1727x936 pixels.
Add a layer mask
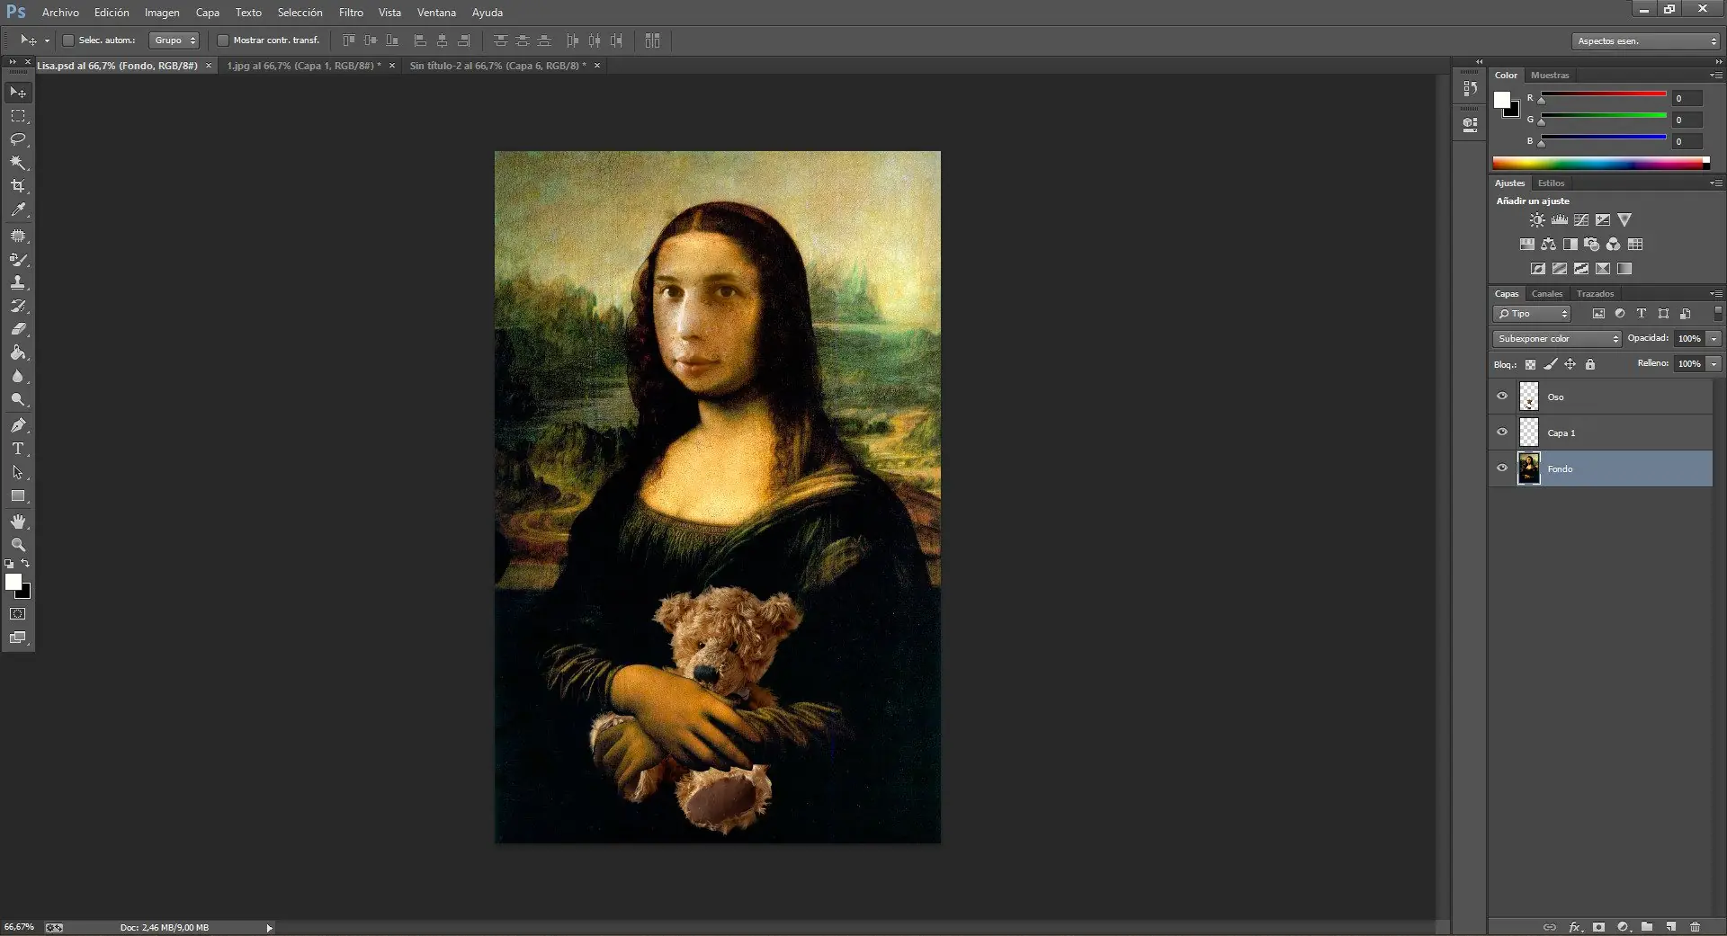tap(1598, 926)
